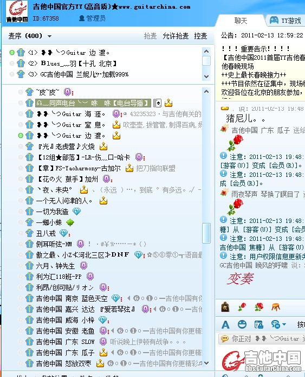The image size is (305, 377).
Task: Switch to the 聊天 tab
Action: tap(241, 21)
